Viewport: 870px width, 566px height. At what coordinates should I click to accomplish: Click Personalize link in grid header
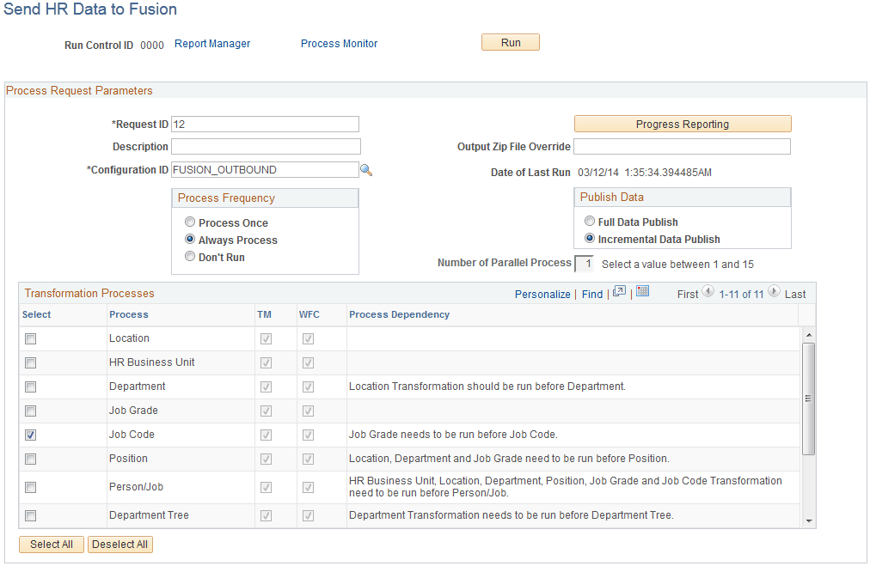tap(542, 295)
